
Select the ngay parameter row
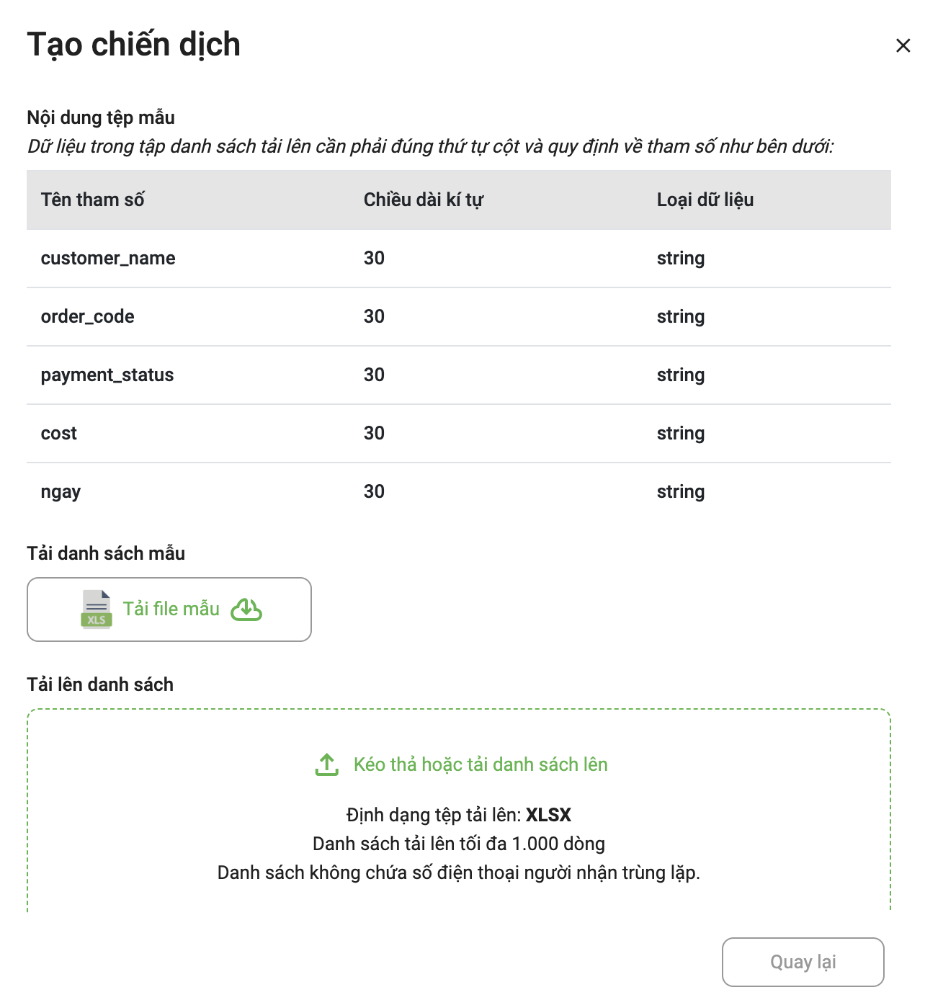point(459,492)
